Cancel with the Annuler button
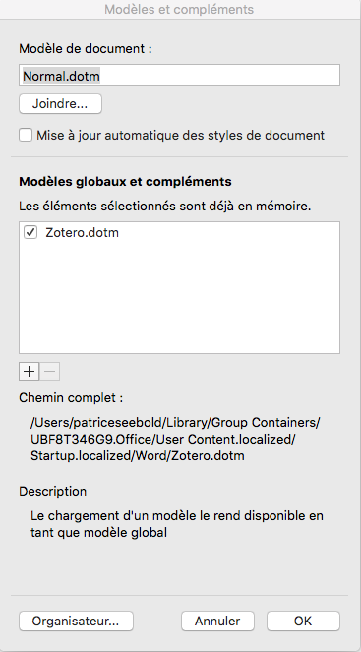 click(217, 622)
